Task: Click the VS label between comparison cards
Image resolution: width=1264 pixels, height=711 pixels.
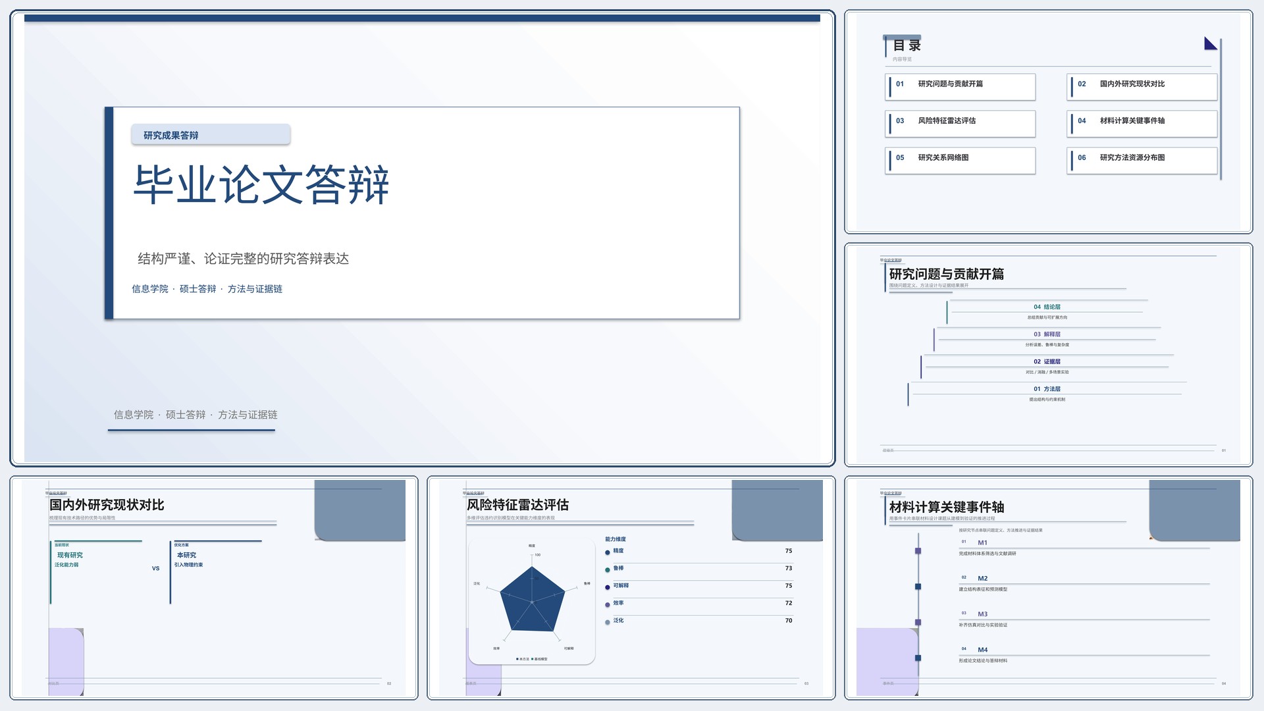Action: coord(156,568)
